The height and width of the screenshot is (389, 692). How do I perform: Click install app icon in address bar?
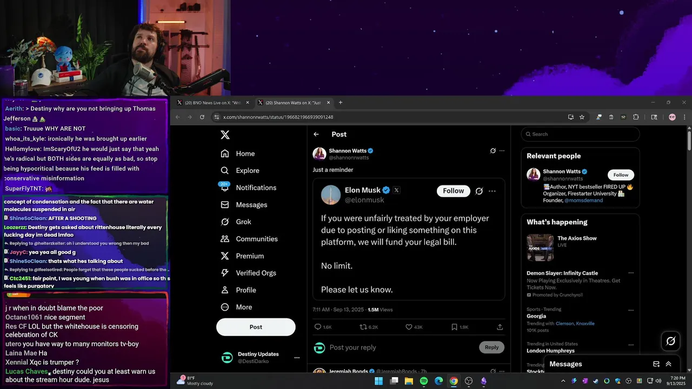tap(571, 117)
